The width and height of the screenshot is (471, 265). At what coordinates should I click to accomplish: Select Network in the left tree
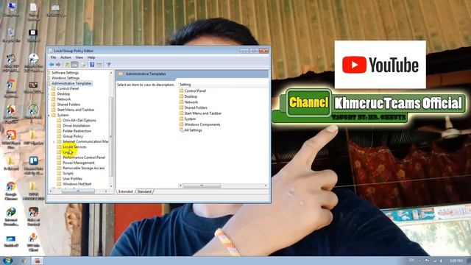pyautogui.click(x=64, y=99)
